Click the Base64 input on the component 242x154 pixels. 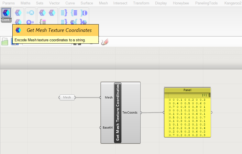(x=107, y=128)
